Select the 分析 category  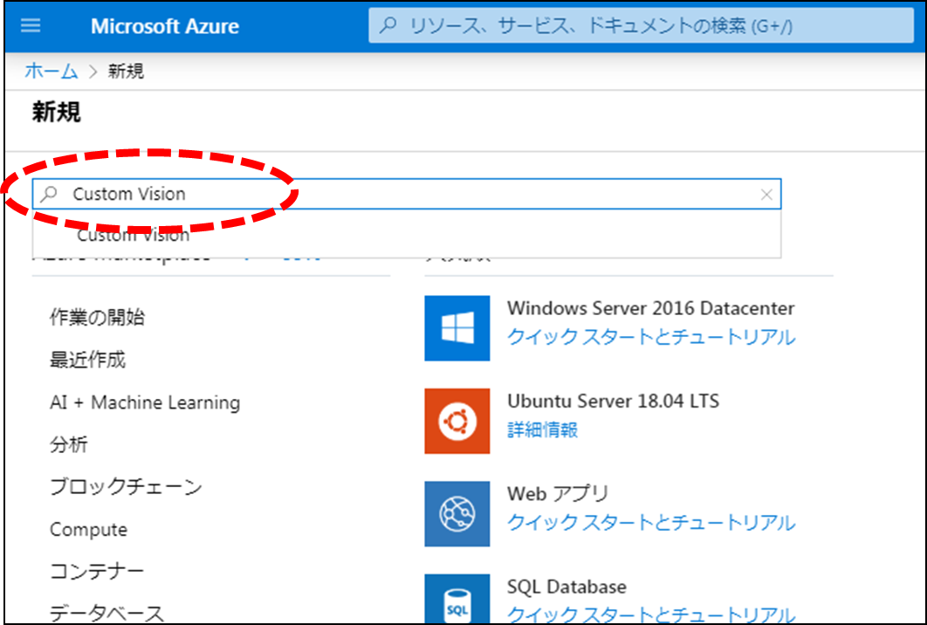click(x=69, y=444)
